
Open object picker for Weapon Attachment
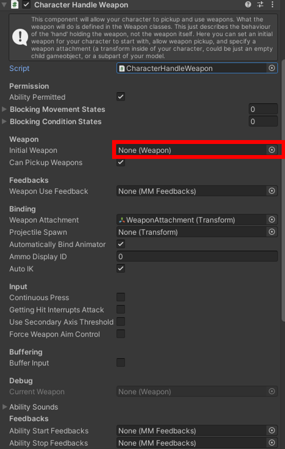(272, 220)
